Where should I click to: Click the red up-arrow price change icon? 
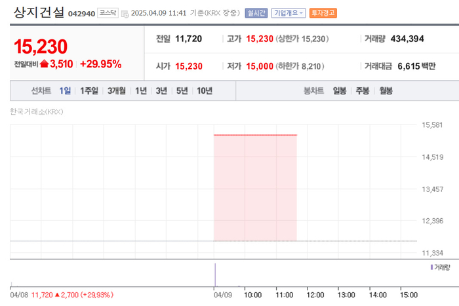[44, 64]
